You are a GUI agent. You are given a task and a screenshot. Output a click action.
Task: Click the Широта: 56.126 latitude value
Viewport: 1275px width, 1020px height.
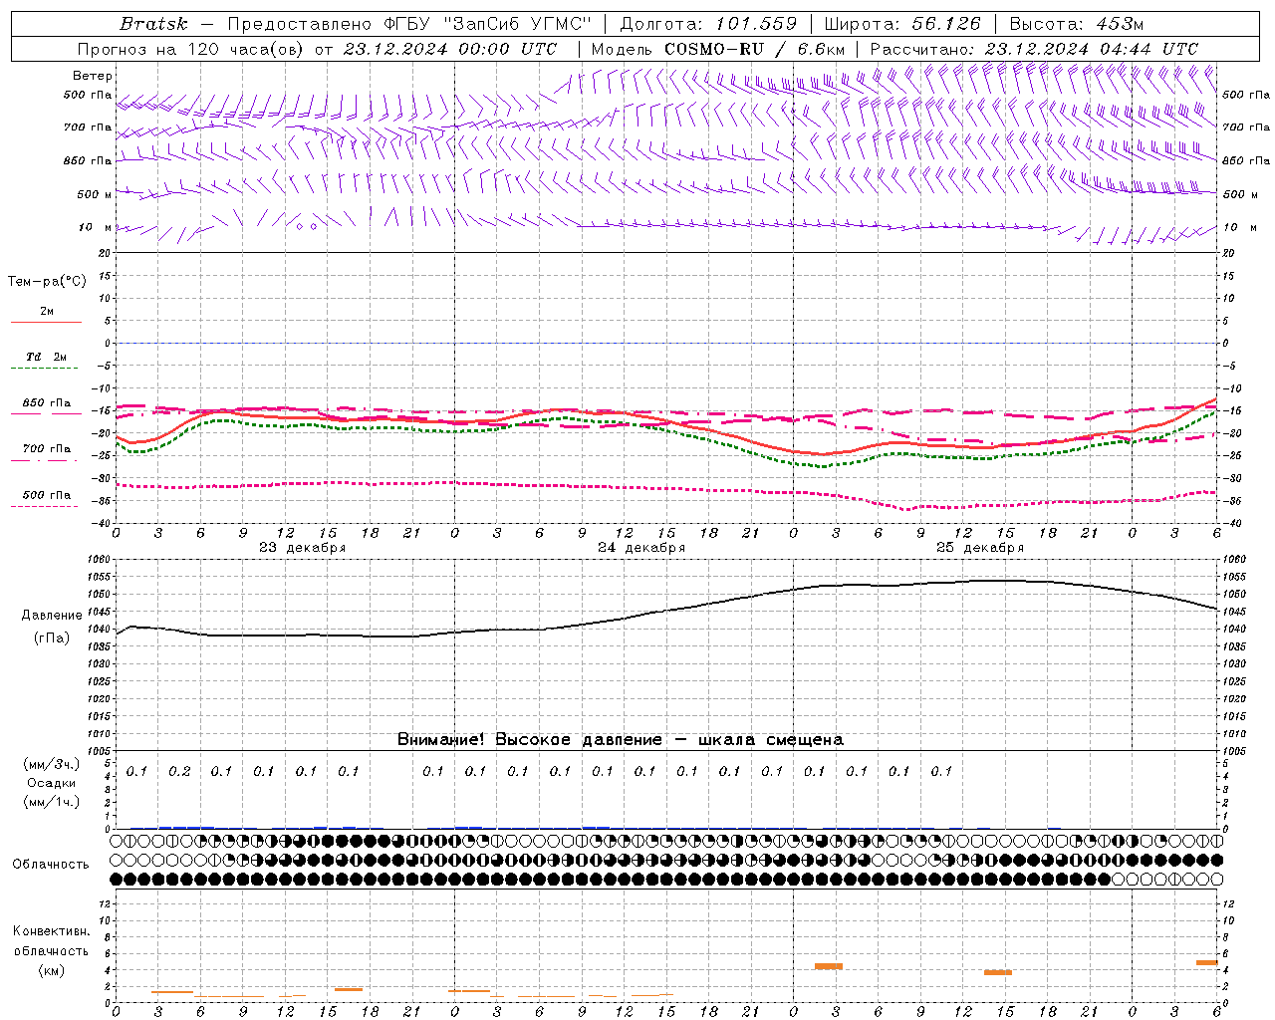(x=902, y=24)
